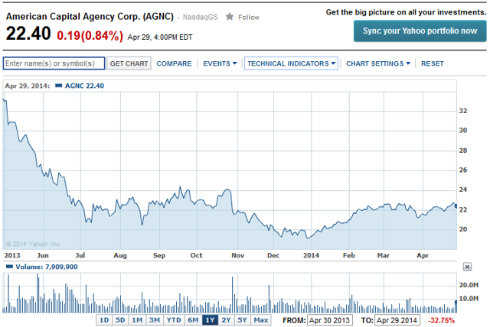Click the chart's last data point marker
The width and height of the screenshot is (490, 327).
456,206
